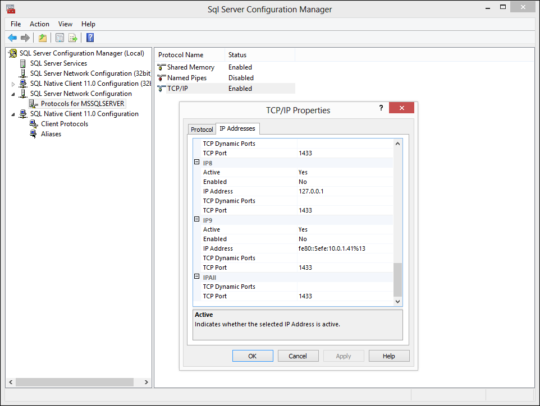Click the Apply button
This screenshot has height=406, width=540.
click(344, 356)
